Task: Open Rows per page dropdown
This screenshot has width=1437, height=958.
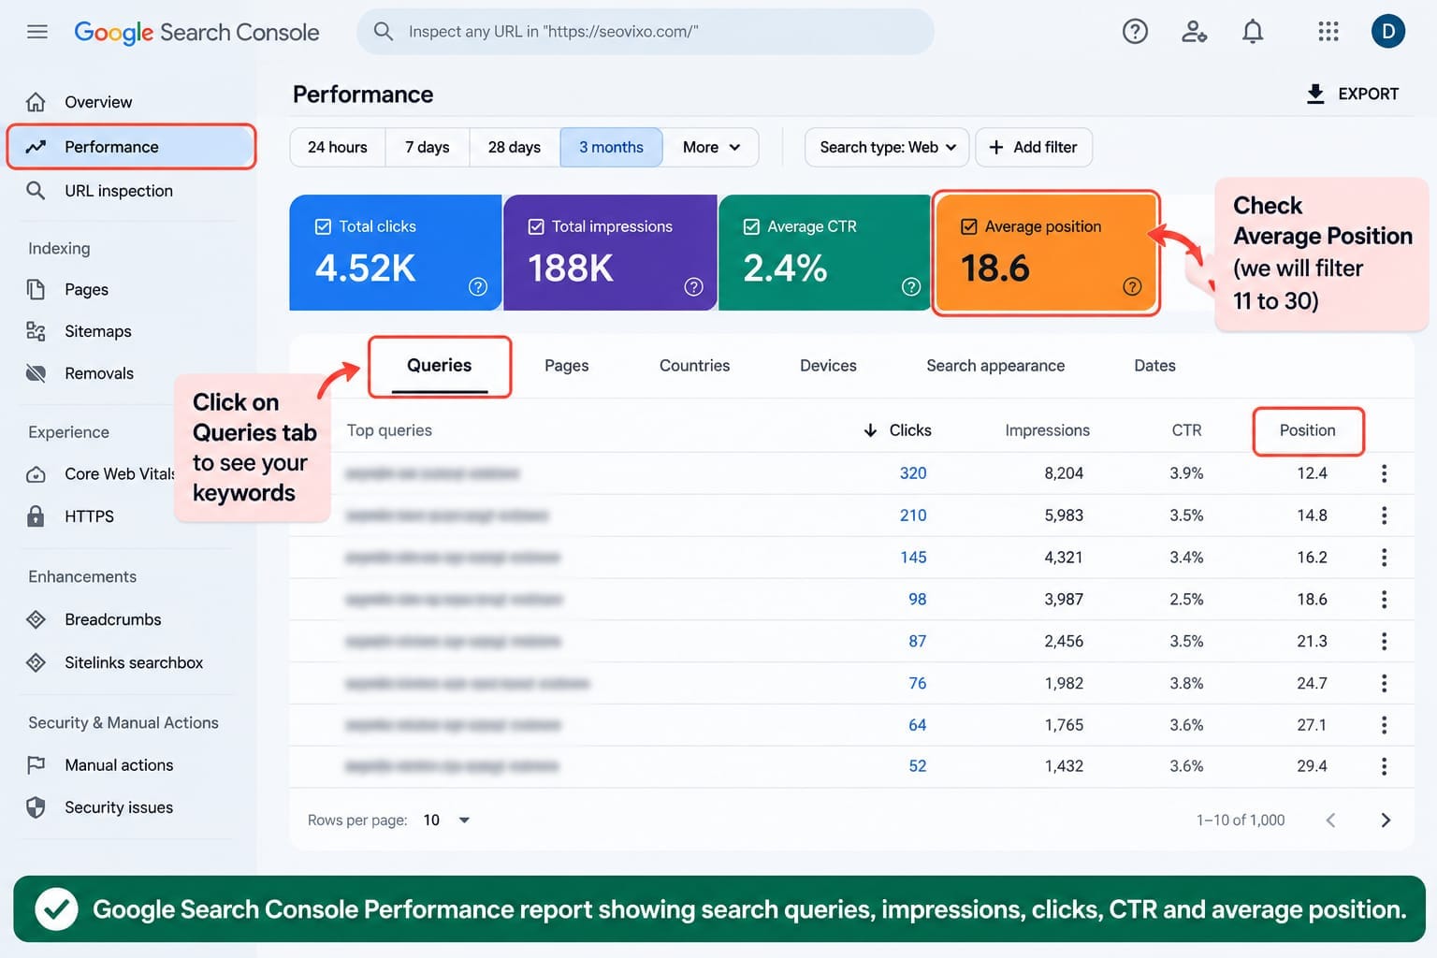Action: pos(446,820)
